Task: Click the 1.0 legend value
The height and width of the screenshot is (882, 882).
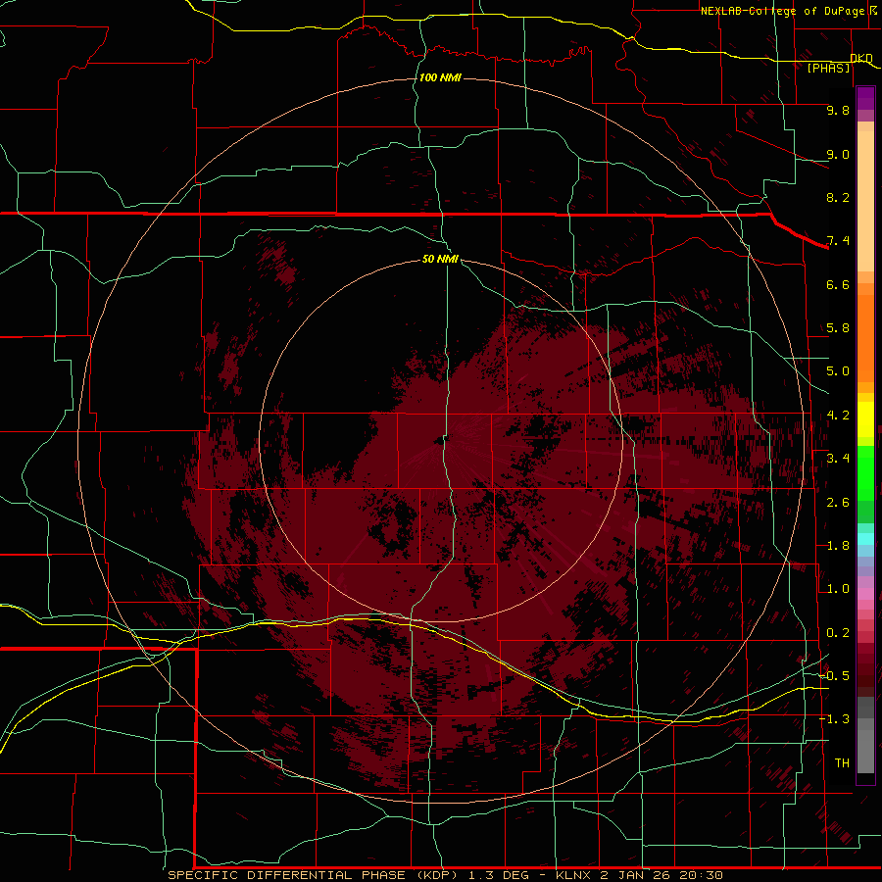Action: point(838,589)
